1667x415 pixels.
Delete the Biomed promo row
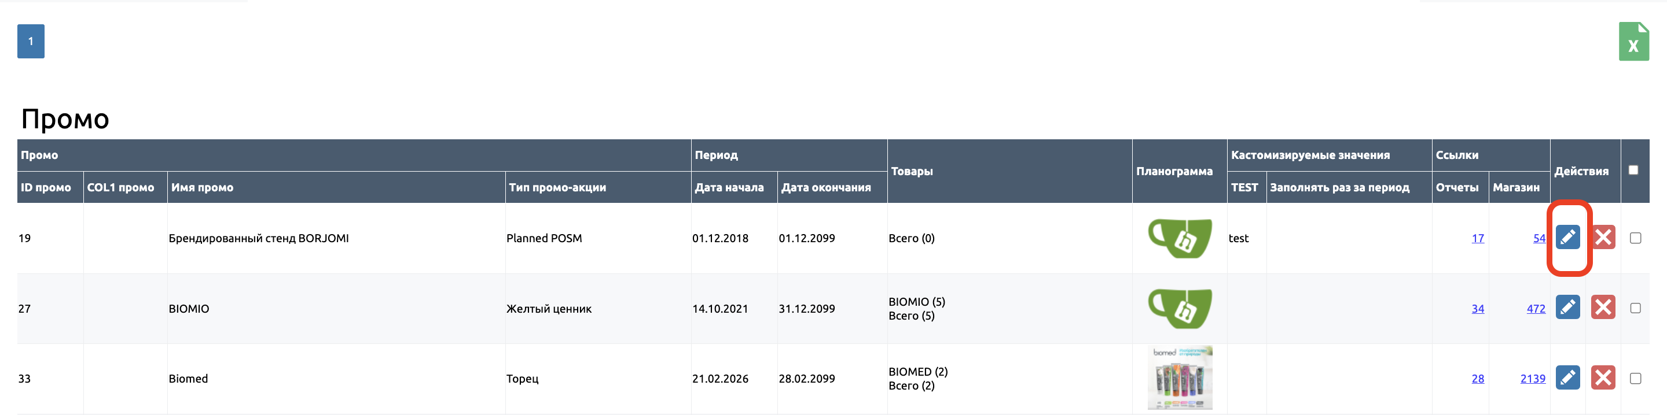point(1603,377)
